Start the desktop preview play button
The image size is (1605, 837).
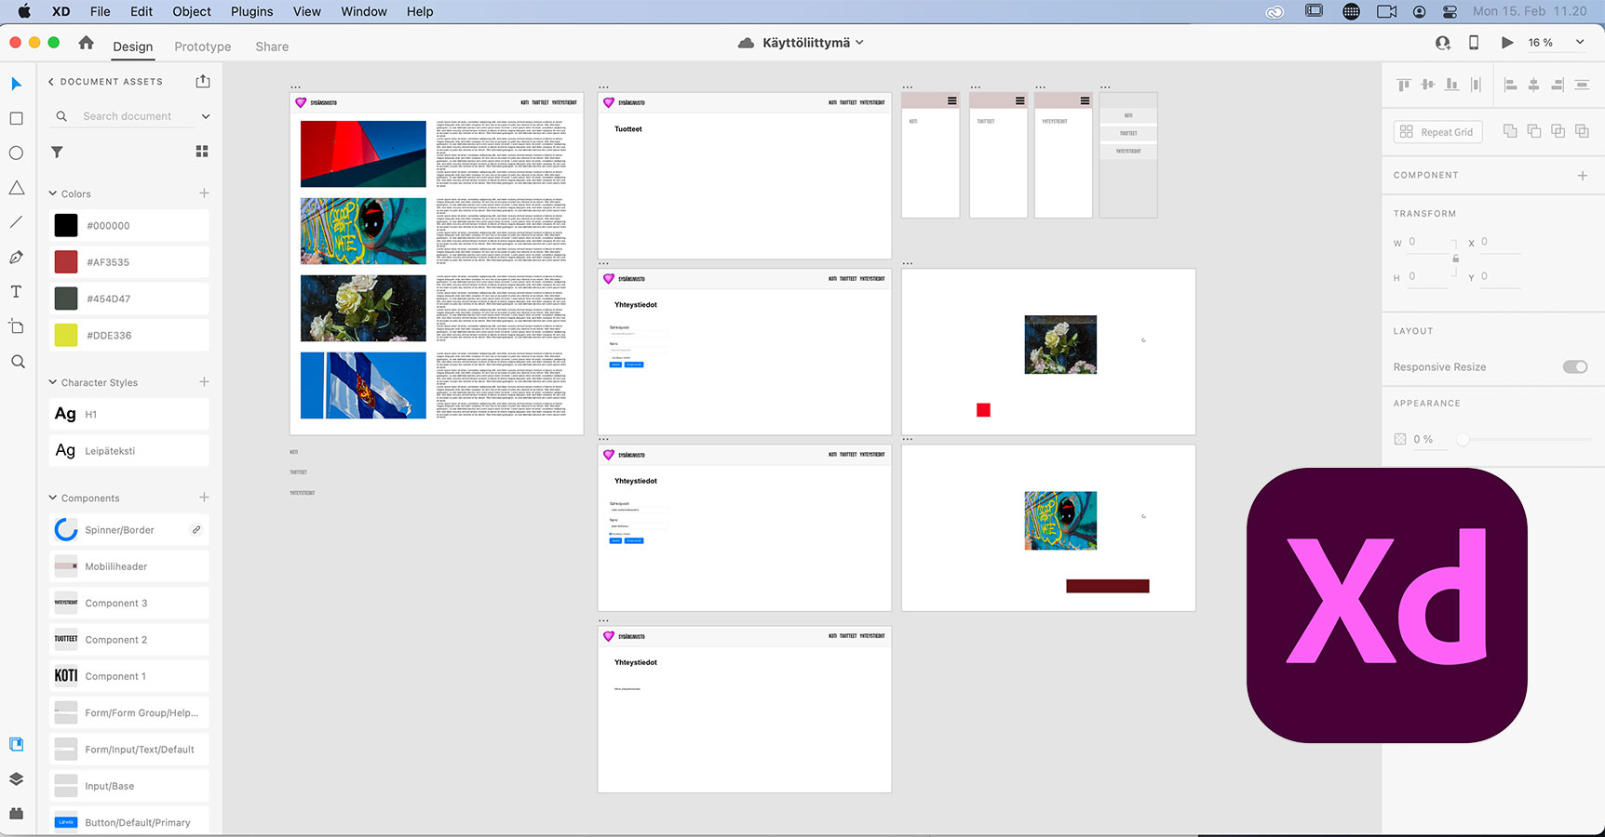click(1507, 43)
